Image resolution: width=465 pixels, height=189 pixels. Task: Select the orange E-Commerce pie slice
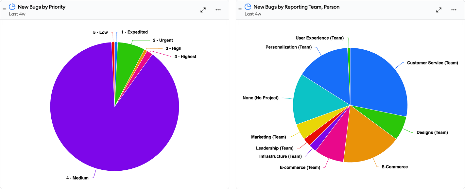366,141
